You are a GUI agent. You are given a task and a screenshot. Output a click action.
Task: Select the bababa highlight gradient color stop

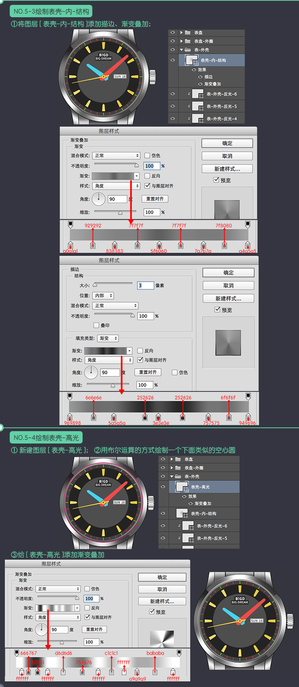pos(155,672)
